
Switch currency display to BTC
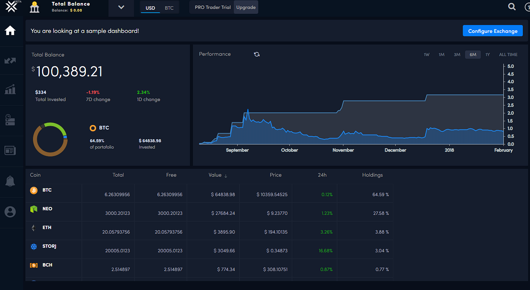click(169, 8)
